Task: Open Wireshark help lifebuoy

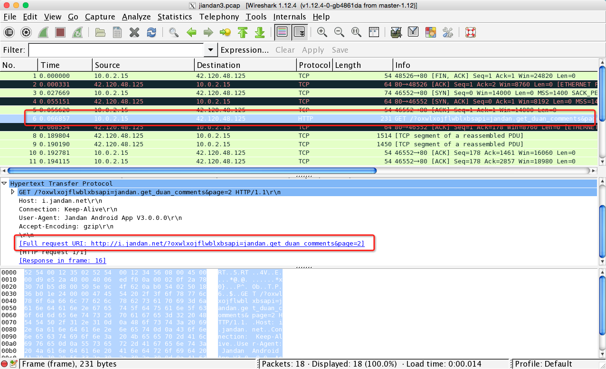Action: pyautogui.click(x=470, y=32)
